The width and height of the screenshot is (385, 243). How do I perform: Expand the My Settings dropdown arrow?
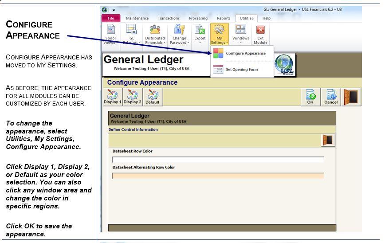tap(227, 43)
